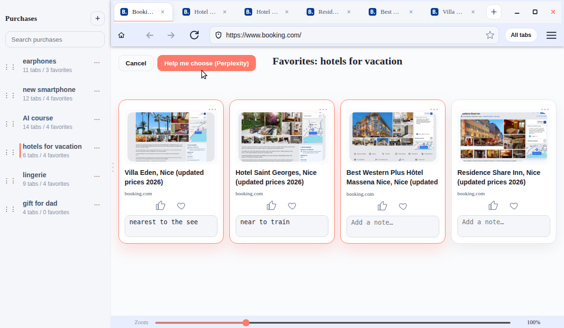
Task: Click the All tabs button
Action: pyautogui.click(x=520, y=35)
